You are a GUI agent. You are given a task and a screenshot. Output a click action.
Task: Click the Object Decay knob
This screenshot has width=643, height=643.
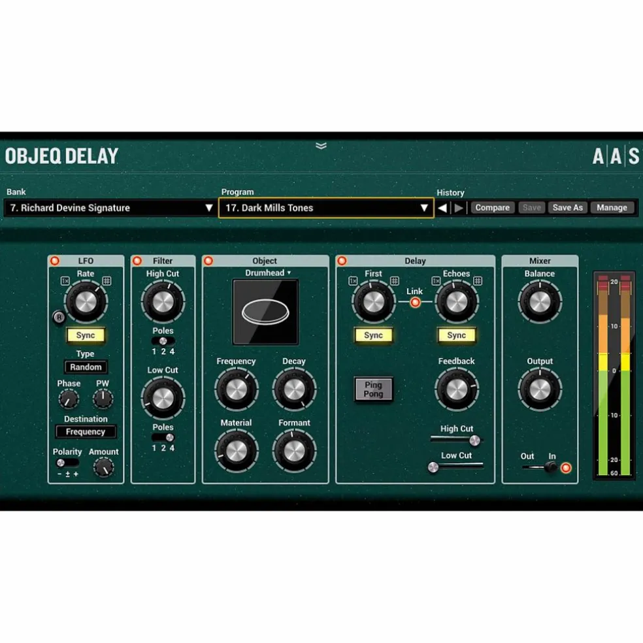[x=294, y=389]
